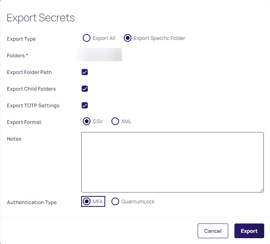Disable the Export TOTP Settings checkbox

pos(85,105)
